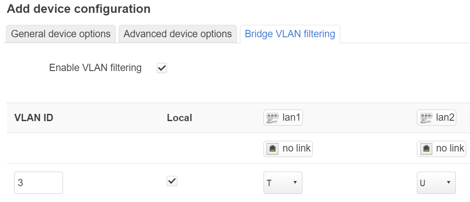Click the VLAN ID column header

coord(33,118)
